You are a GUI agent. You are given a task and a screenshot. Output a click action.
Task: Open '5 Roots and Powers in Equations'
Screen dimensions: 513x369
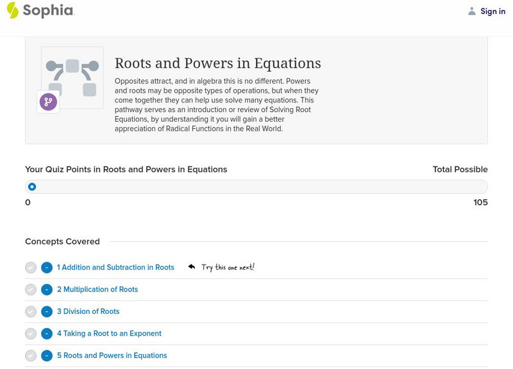tap(111, 355)
